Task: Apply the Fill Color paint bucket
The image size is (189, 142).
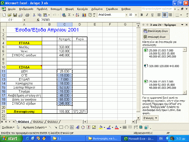Action: pos(101,127)
